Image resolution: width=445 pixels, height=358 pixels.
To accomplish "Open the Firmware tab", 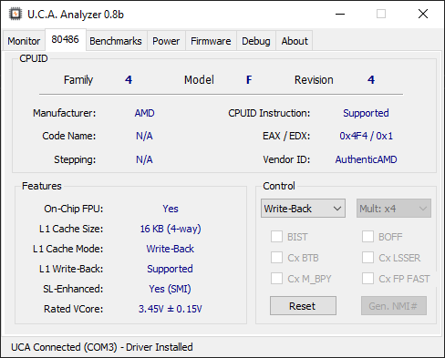I will pyautogui.click(x=211, y=41).
